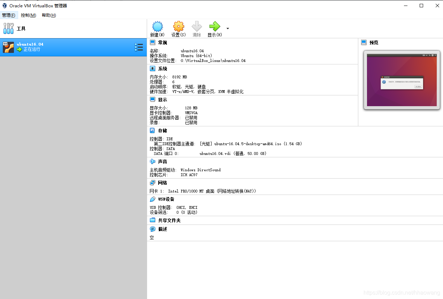Click the 预览 panel monitor icon

coord(364,42)
